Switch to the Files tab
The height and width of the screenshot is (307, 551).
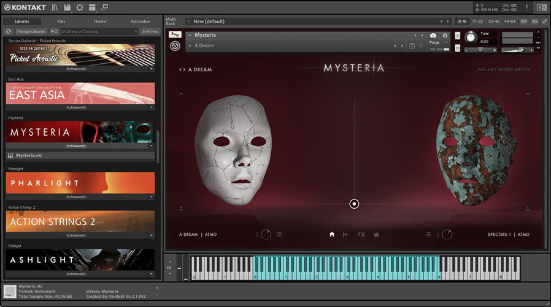(61, 21)
